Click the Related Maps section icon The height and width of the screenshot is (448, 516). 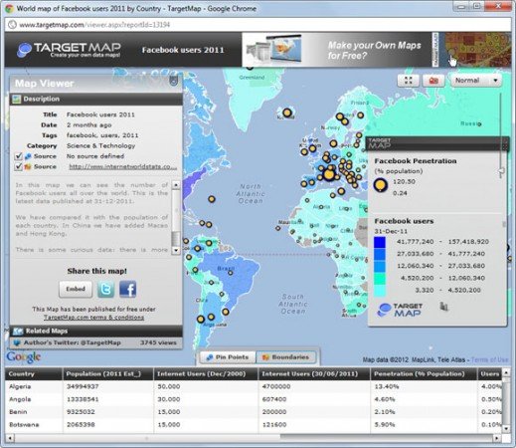18,331
